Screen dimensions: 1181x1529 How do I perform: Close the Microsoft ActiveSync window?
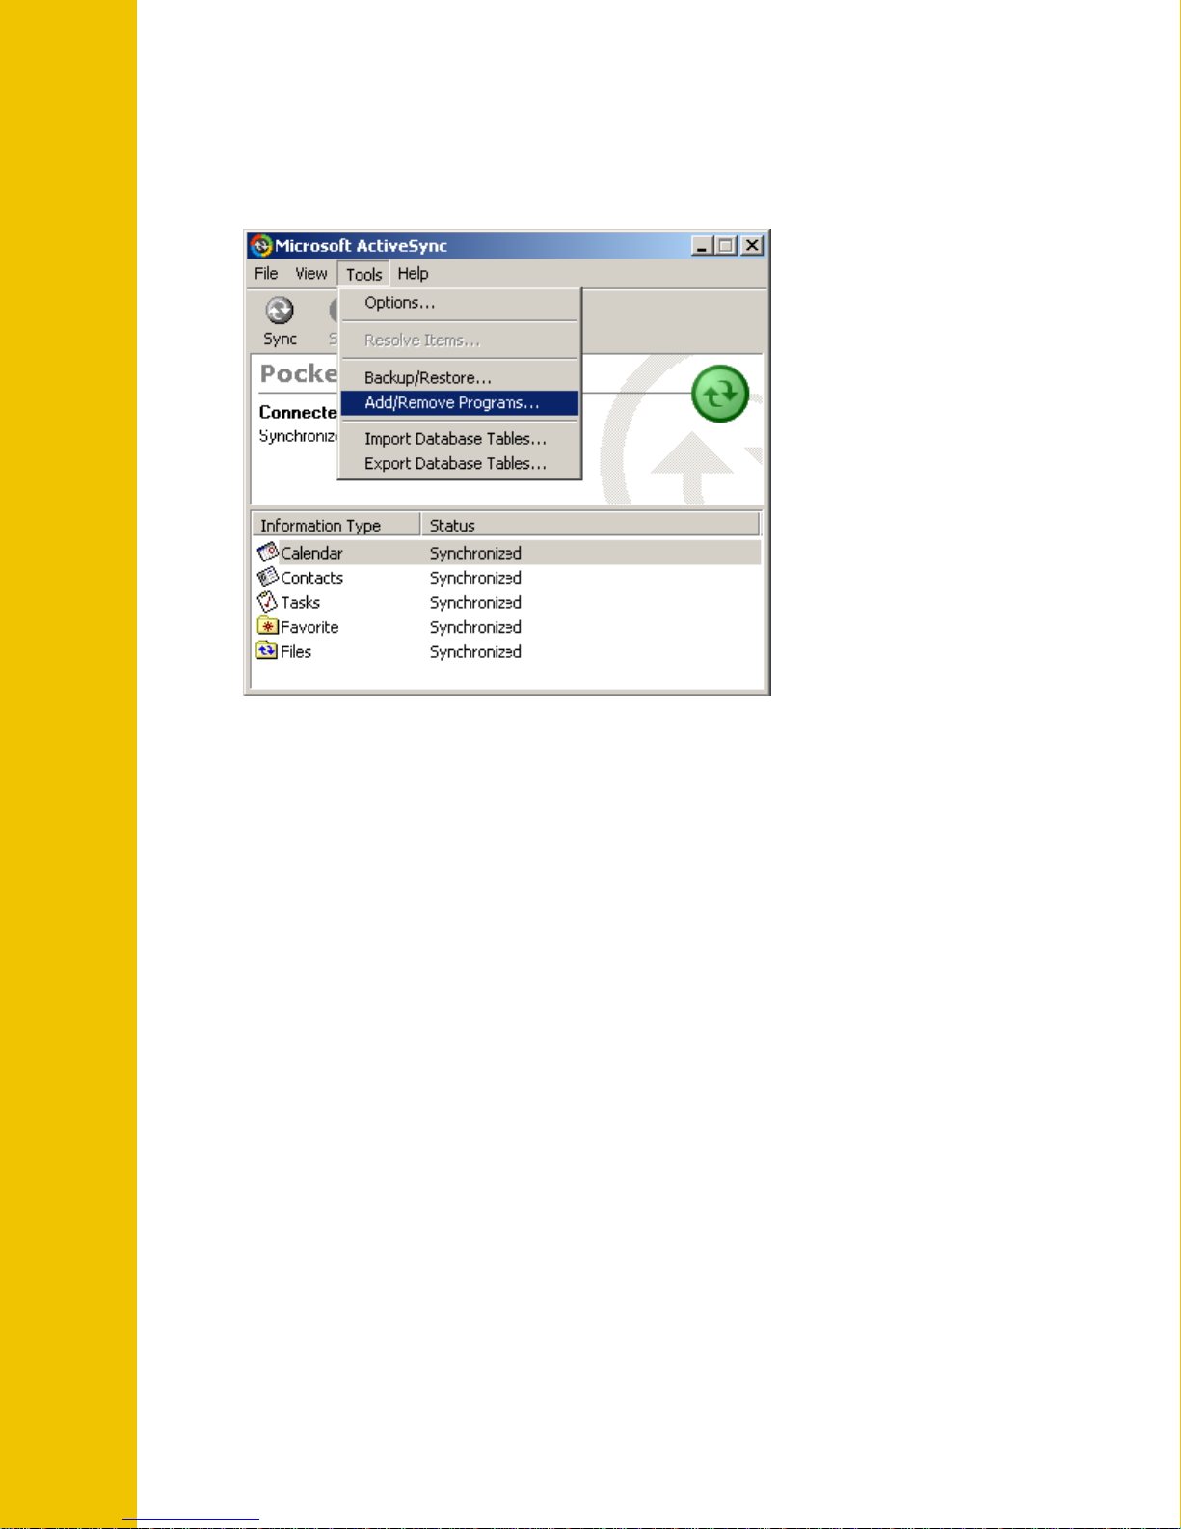coord(752,246)
